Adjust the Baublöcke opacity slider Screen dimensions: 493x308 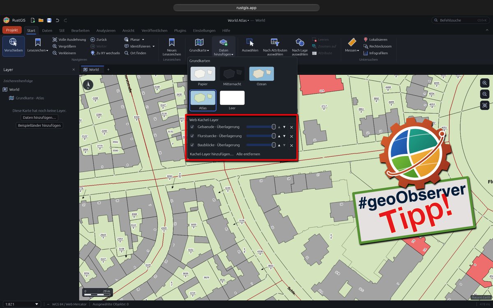pos(261,145)
